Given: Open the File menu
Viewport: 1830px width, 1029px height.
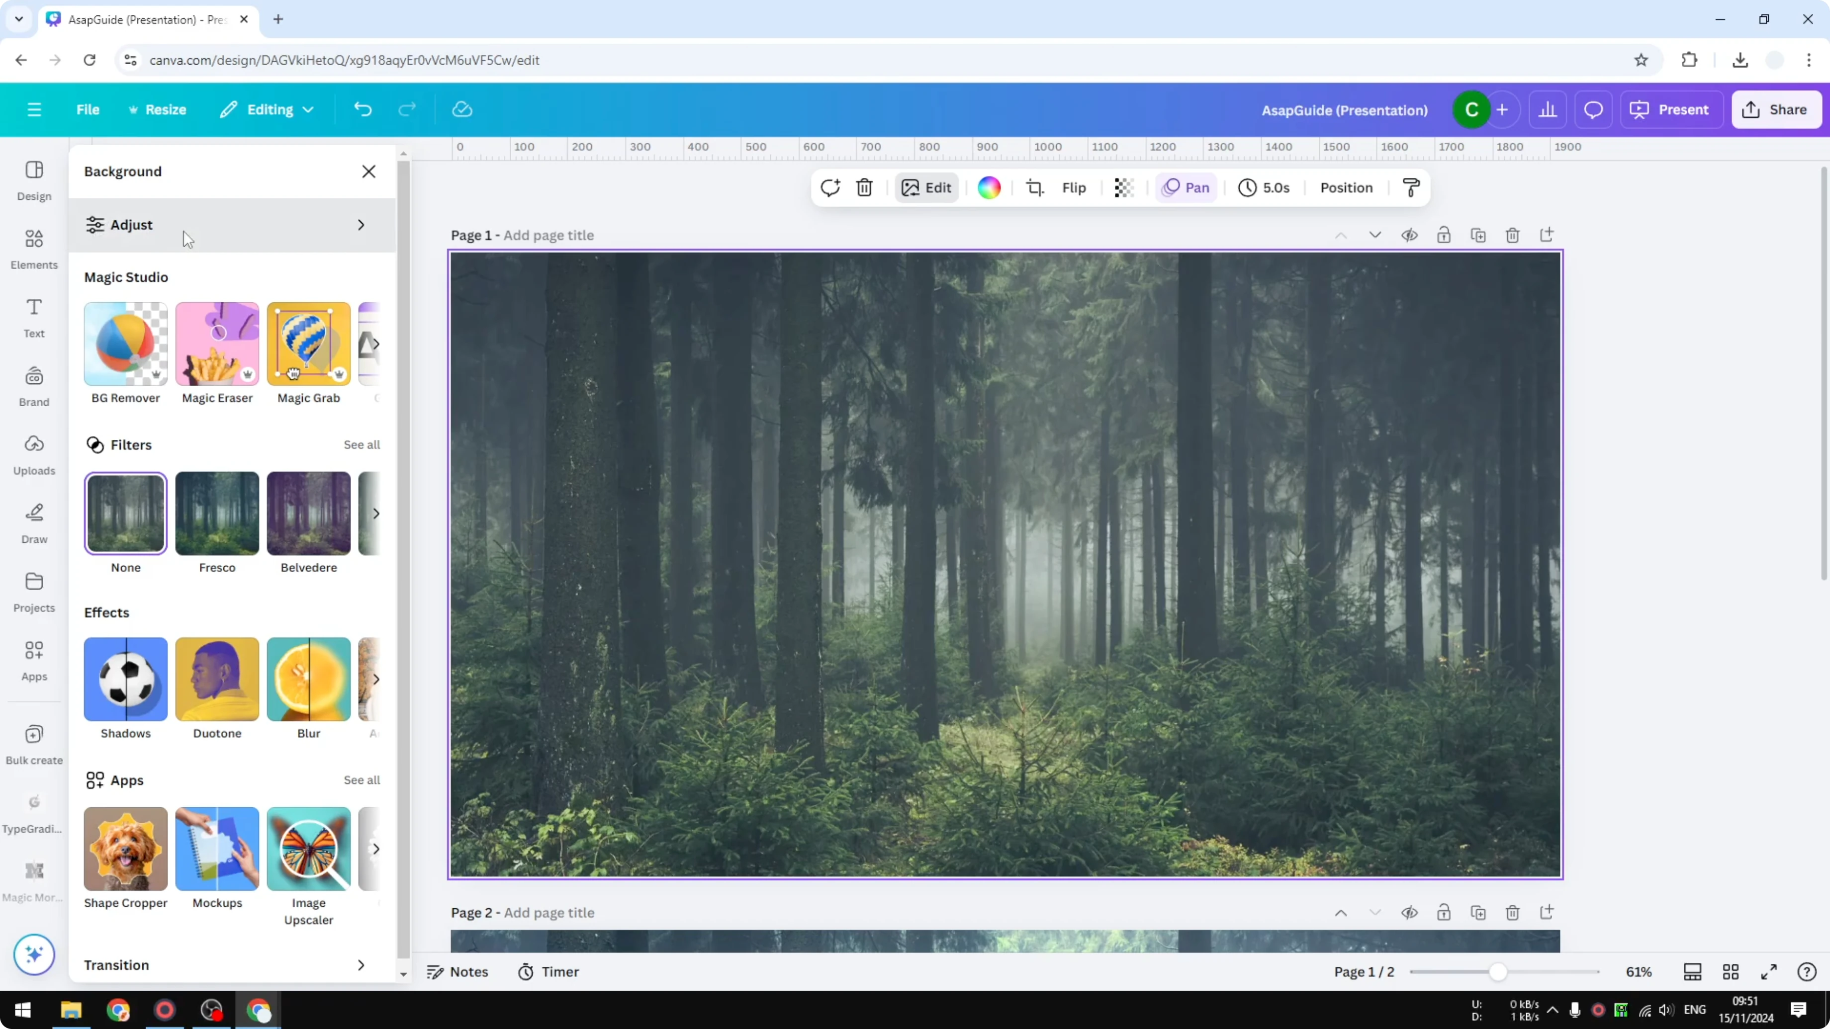Looking at the screenshot, I should tap(88, 109).
